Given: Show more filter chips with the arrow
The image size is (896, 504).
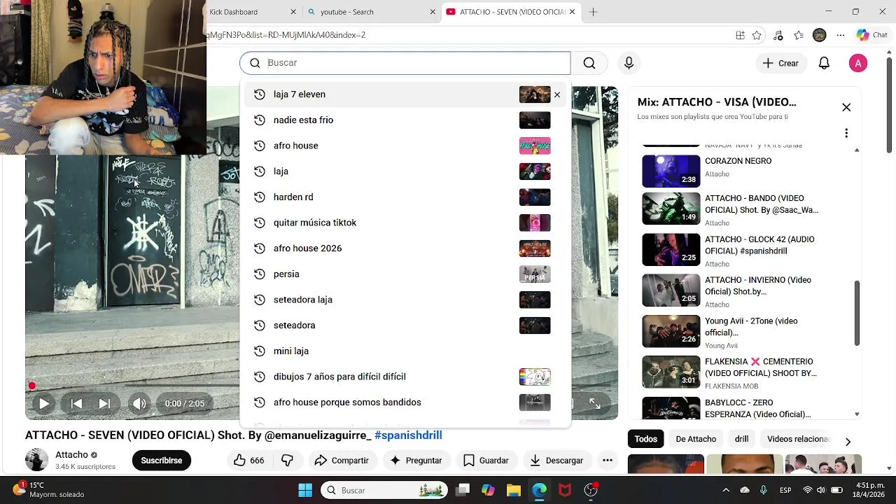Looking at the screenshot, I should (848, 442).
